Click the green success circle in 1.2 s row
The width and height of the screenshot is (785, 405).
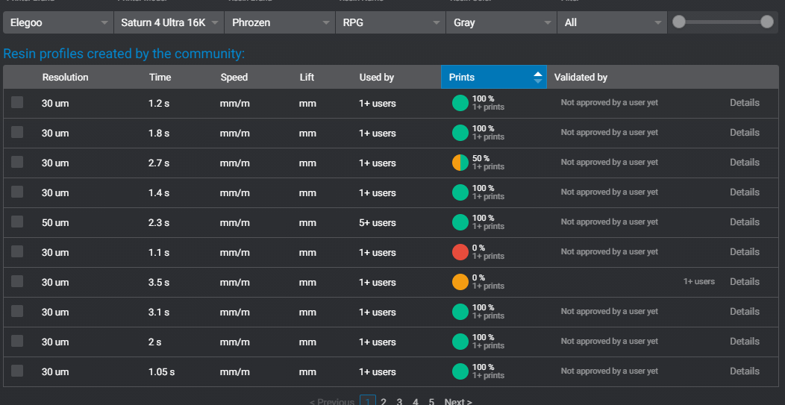coord(460,103)
